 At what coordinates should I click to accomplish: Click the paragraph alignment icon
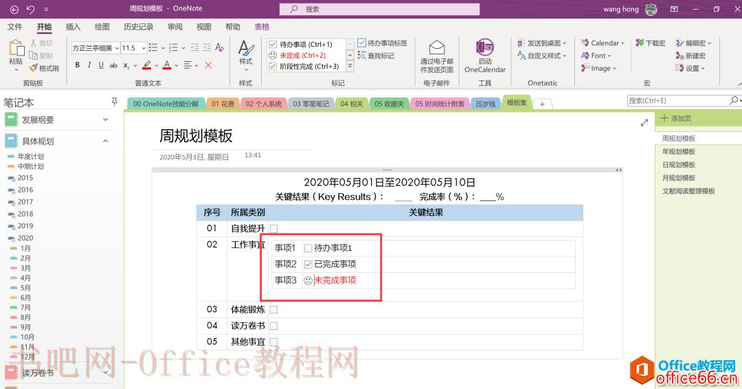tap(188, 65)
